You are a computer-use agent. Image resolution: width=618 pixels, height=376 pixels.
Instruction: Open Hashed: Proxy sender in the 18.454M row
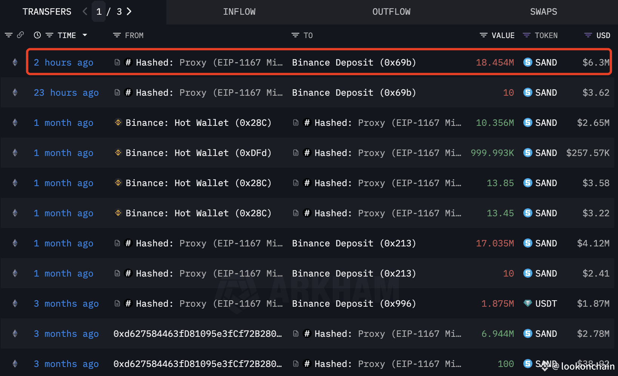[x=209, y=63]
